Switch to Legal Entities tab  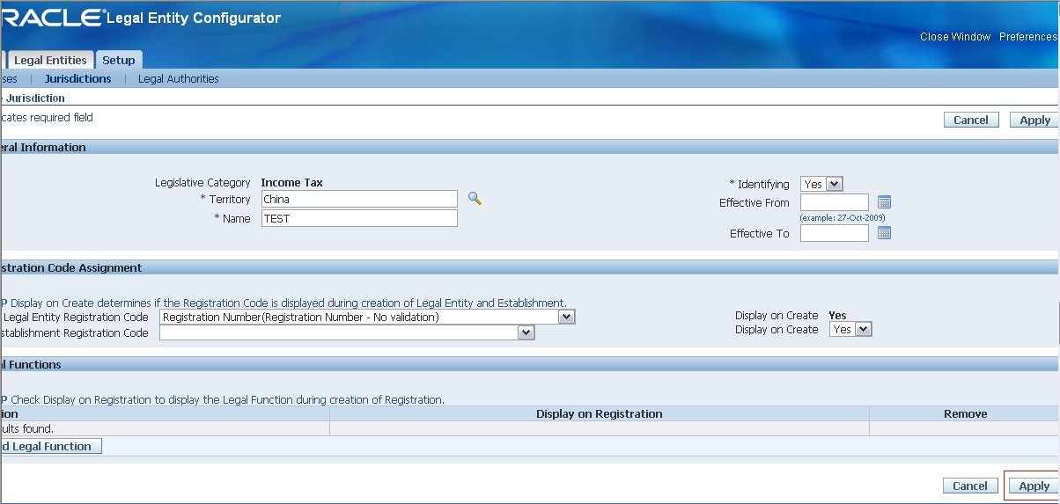pos(50,60)
